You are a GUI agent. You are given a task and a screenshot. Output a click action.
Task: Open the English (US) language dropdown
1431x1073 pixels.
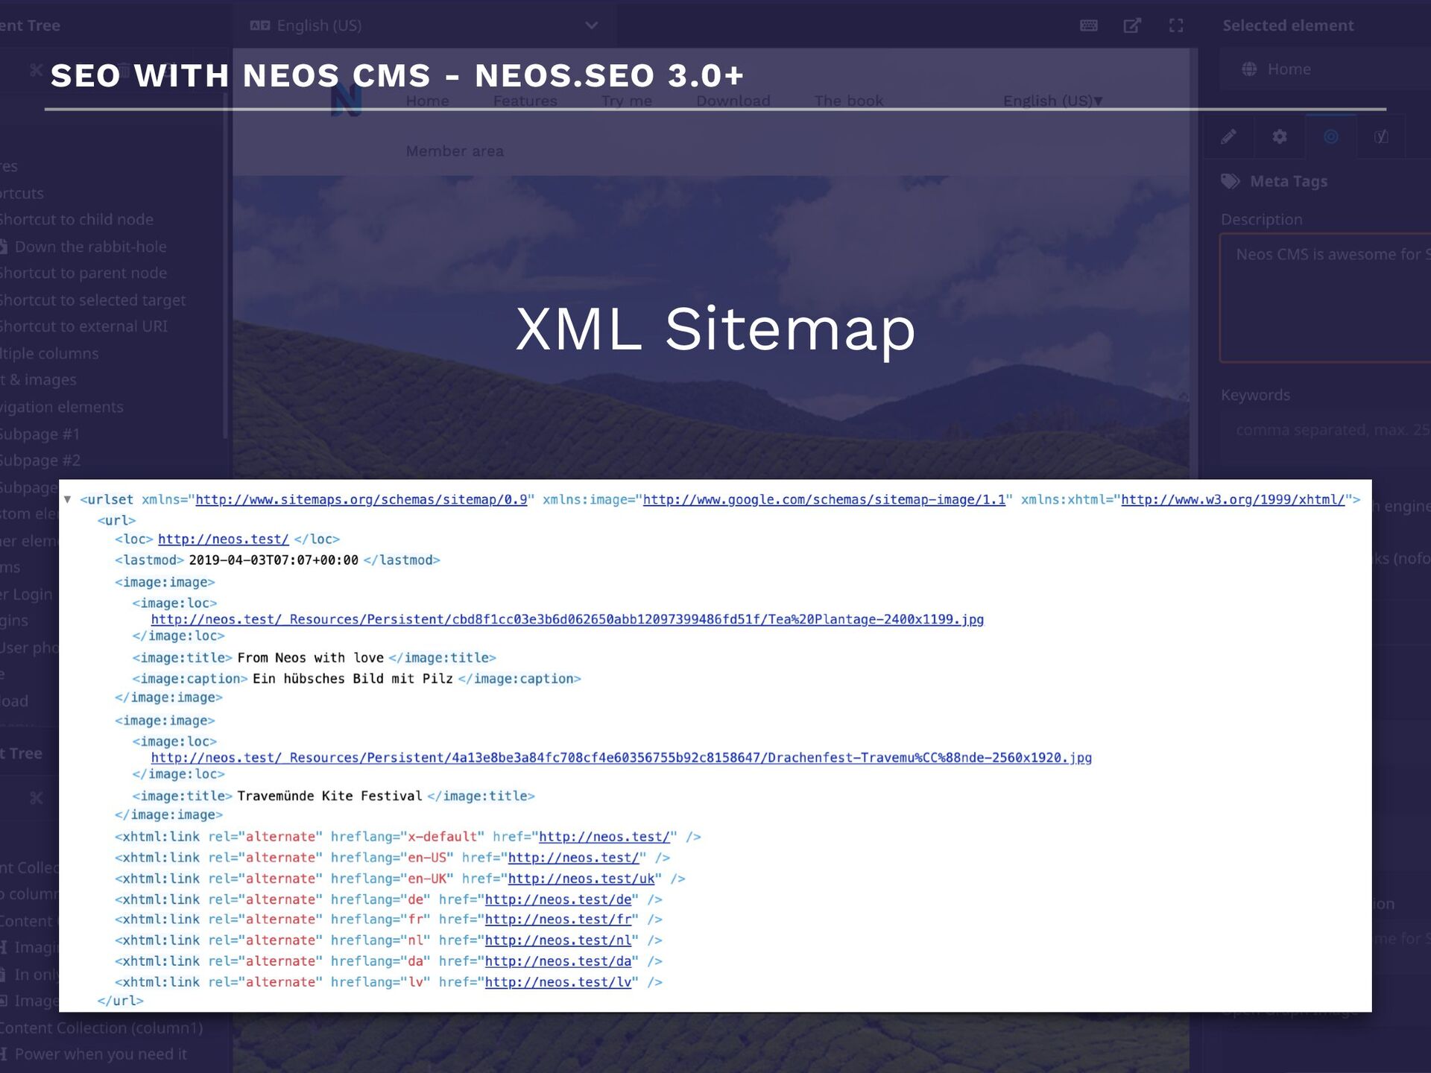click(423, 25)
